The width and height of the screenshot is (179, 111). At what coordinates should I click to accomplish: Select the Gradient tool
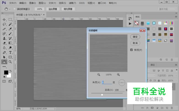coord(10,43)
